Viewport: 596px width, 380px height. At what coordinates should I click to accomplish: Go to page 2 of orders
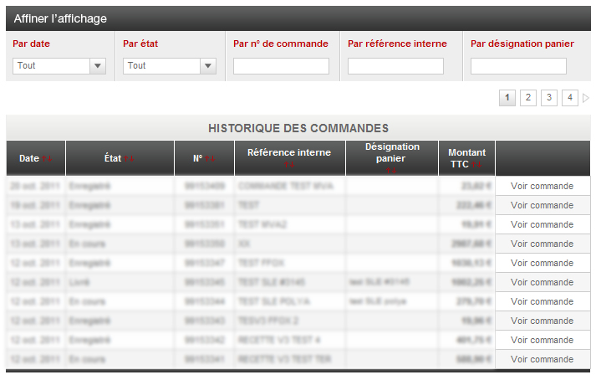[x=528, y=98]
